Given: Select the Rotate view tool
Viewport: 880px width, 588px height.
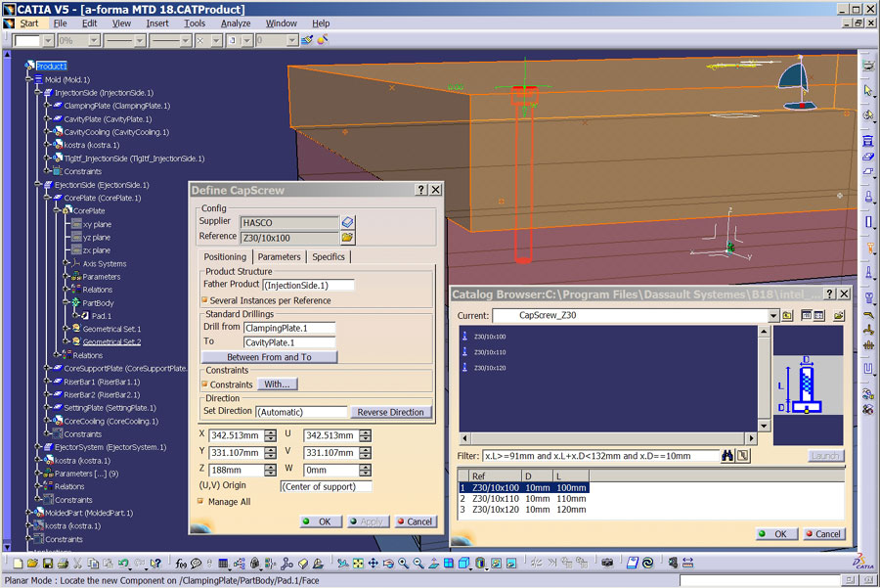Looking at the screenshot, I should 388,564.
